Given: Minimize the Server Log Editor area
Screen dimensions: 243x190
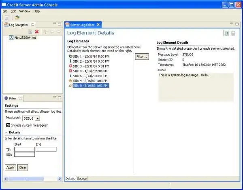Looking at the screenshot, I should (232, 23).
